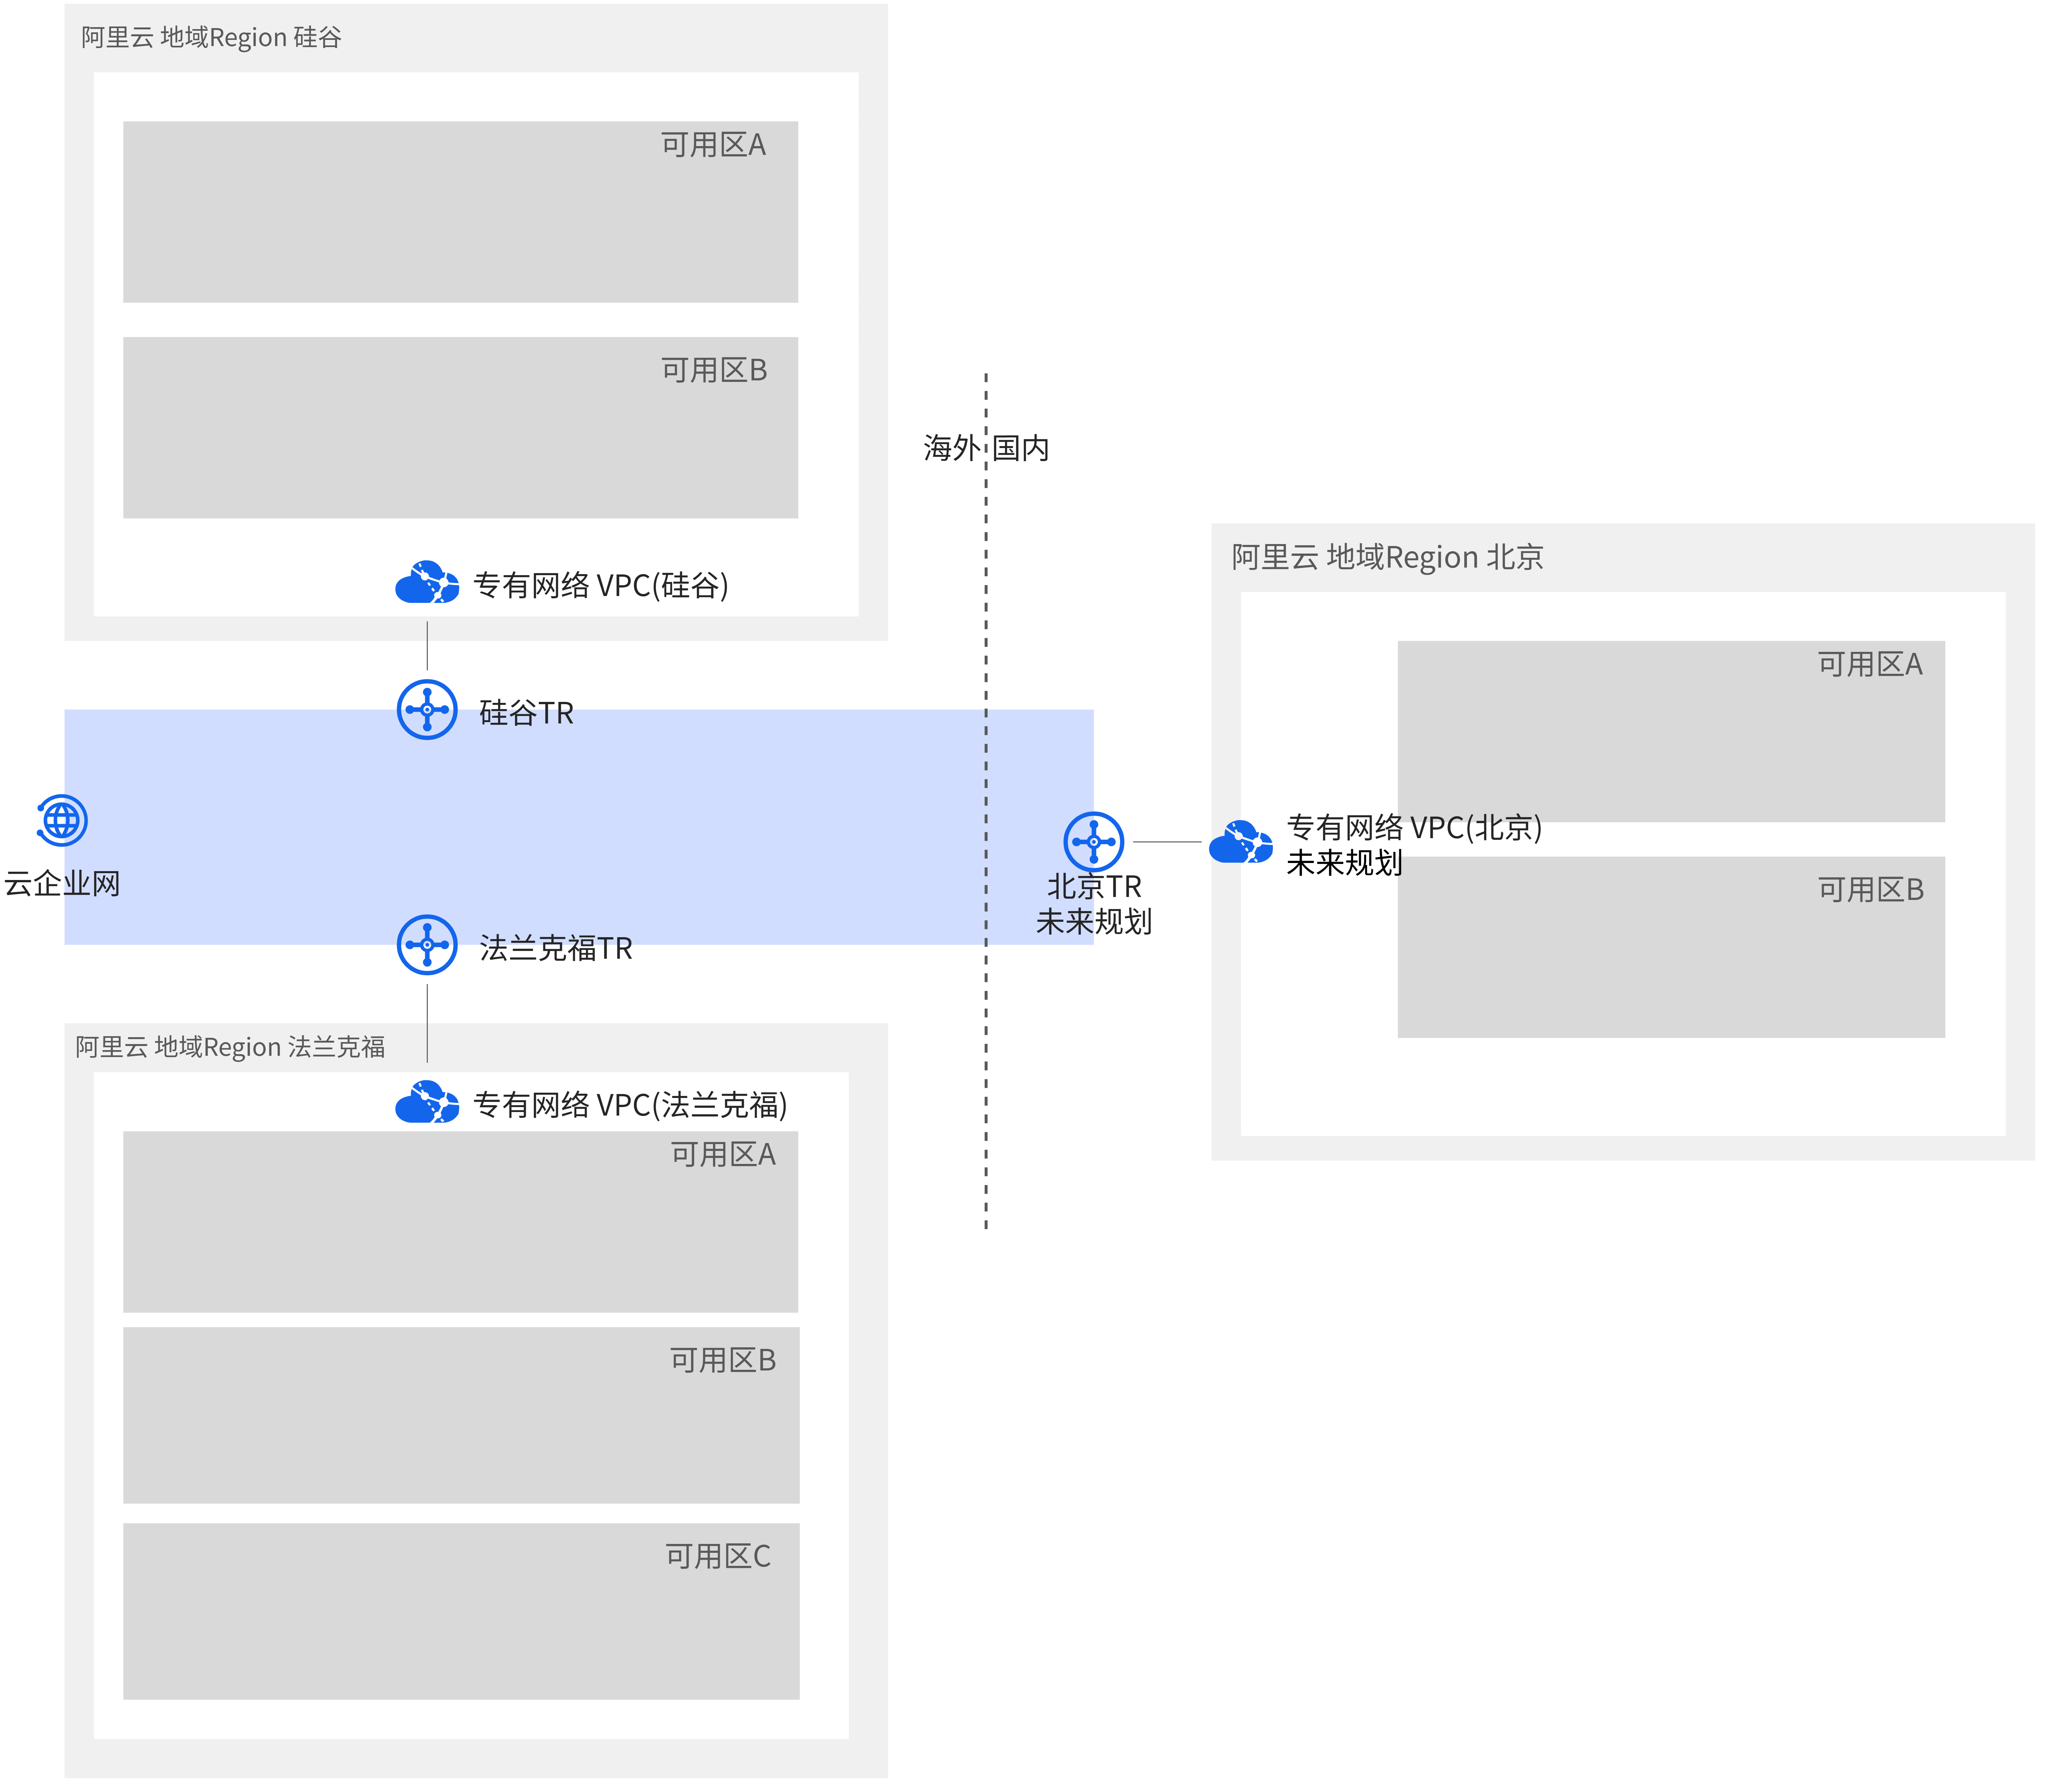Click the "阿里云 地域Region 法兰克福" title
The image size is (2049, 1792).
click(x=230, y=1047)
